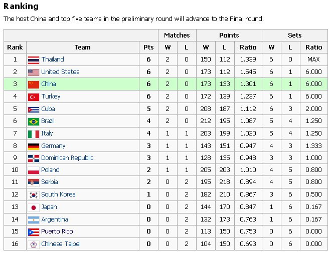Screen dimensions: 333x255
Task: Go to the Cuba team page
Action: tap(48, 109)
